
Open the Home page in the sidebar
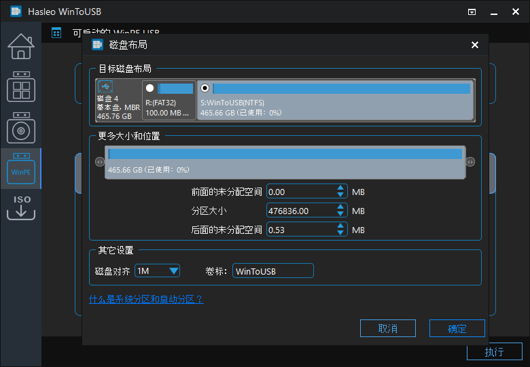coord(21,46)
